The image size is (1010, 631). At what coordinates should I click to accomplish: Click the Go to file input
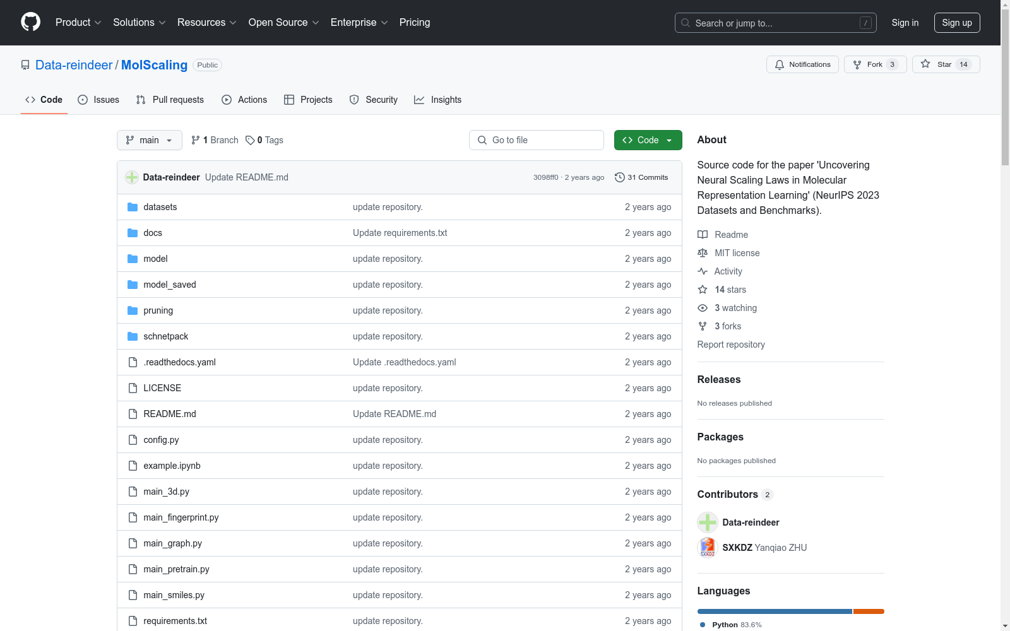537,140
